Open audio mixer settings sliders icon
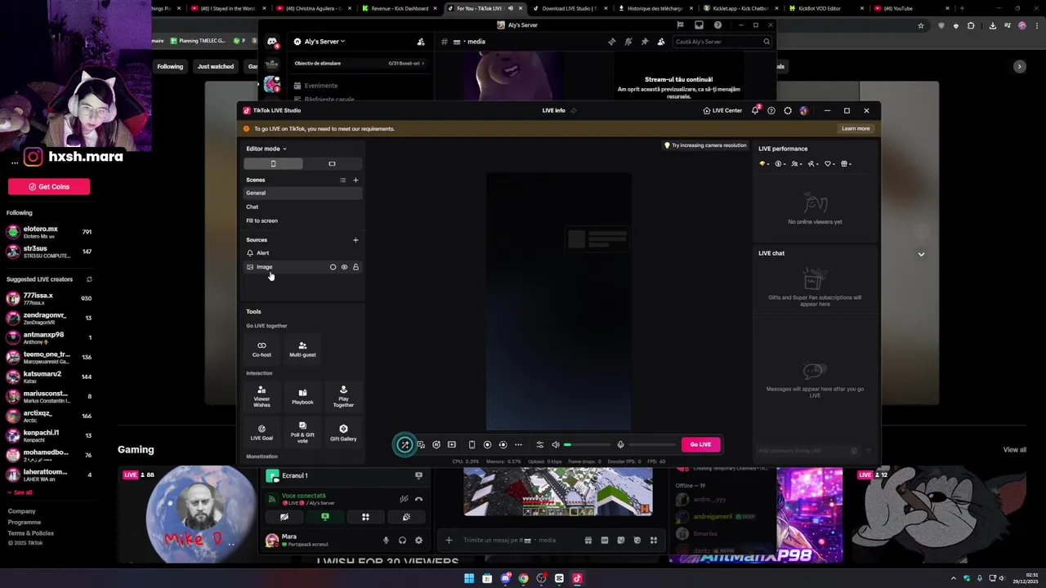The height and width of the screenshot is (588, 1046). click(539, 444)
